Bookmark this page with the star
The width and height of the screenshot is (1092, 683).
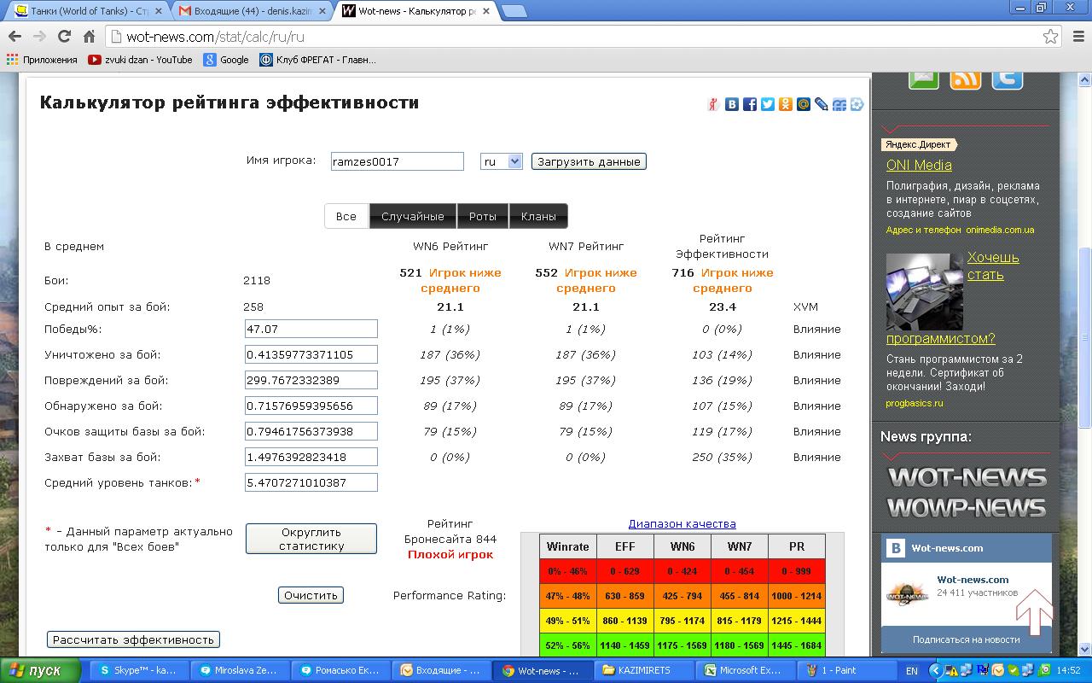click(1050, 37)
